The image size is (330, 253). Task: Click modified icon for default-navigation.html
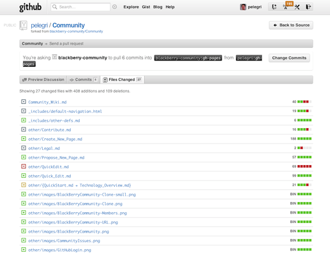click(24, 111)
